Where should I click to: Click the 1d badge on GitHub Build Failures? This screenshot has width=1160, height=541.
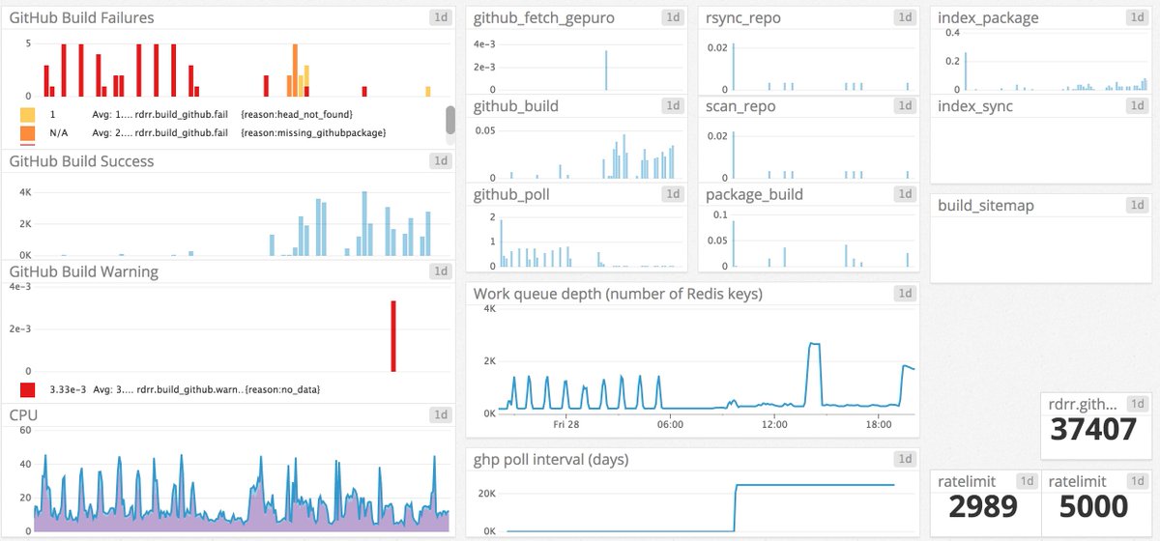(x=441, y=17)
